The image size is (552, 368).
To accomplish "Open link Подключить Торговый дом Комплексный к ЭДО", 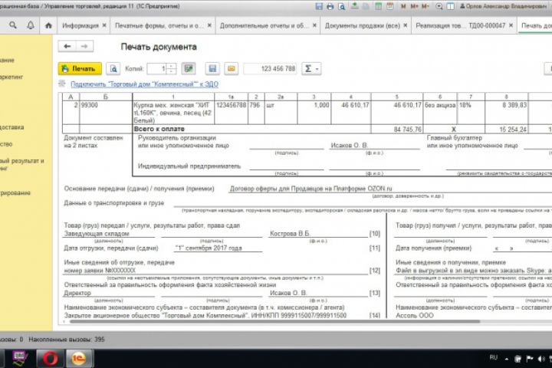I will [x=144, y=84].
